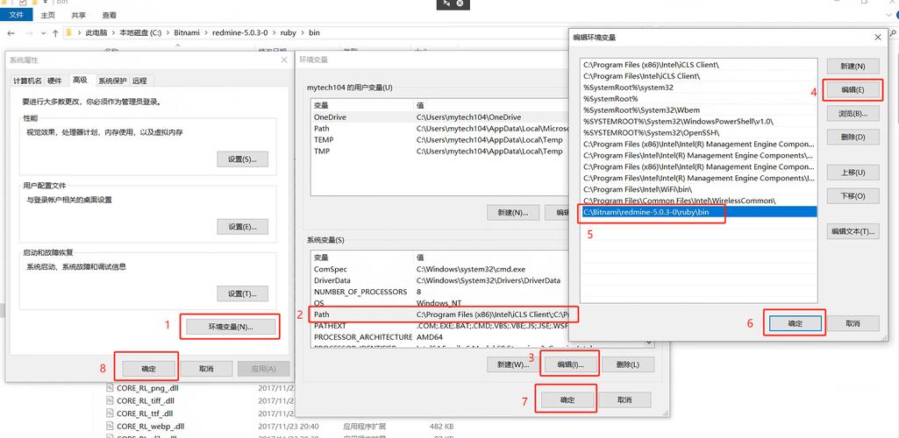
Task: Click 设置(T)... under 启动和故障恢复
Action: (x=243, y=293)
